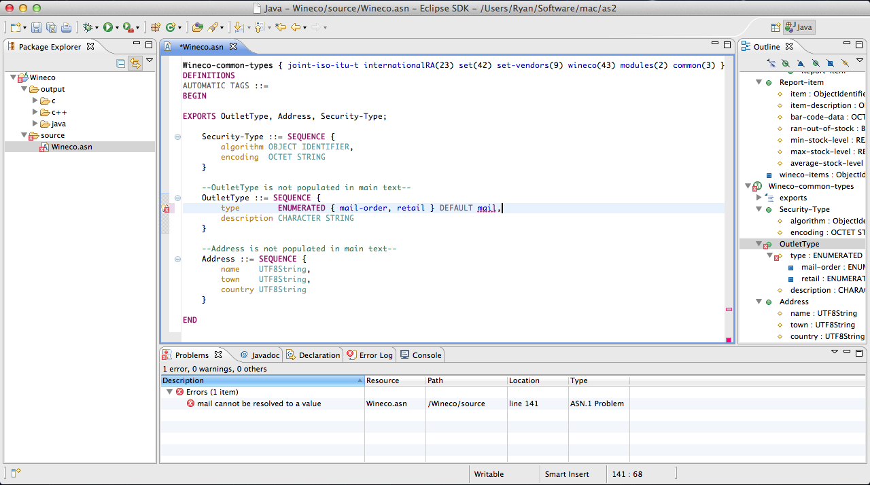
Task: Click the Save toolbar icon
Action: 36,27
